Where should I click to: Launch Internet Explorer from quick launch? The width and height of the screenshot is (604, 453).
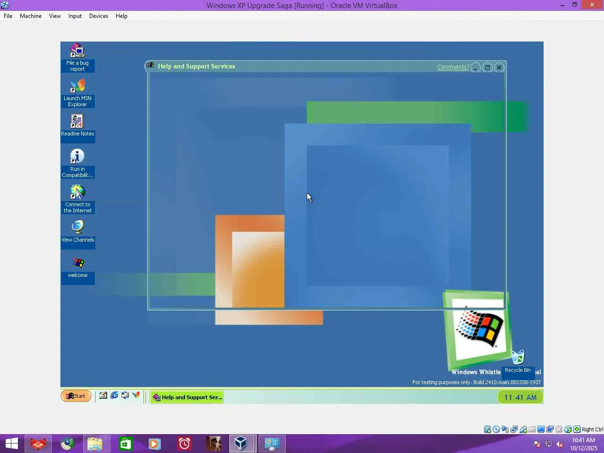(114, 395)
